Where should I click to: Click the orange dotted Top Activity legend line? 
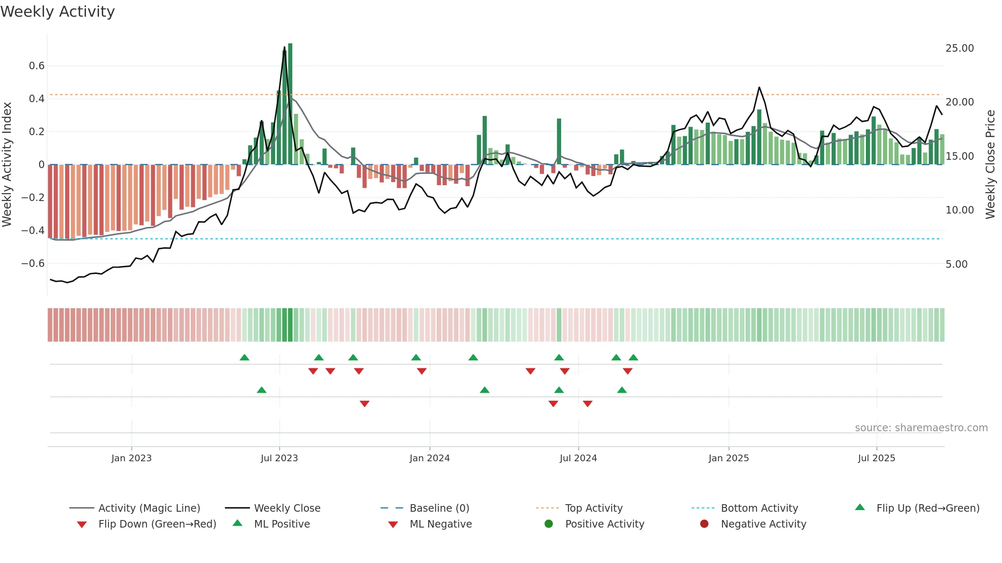[x=547, y=508]
